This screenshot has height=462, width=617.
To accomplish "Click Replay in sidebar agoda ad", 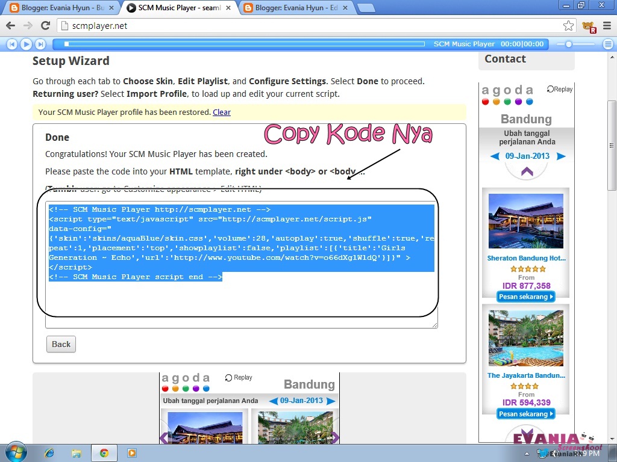I will [x=560, y=89].
